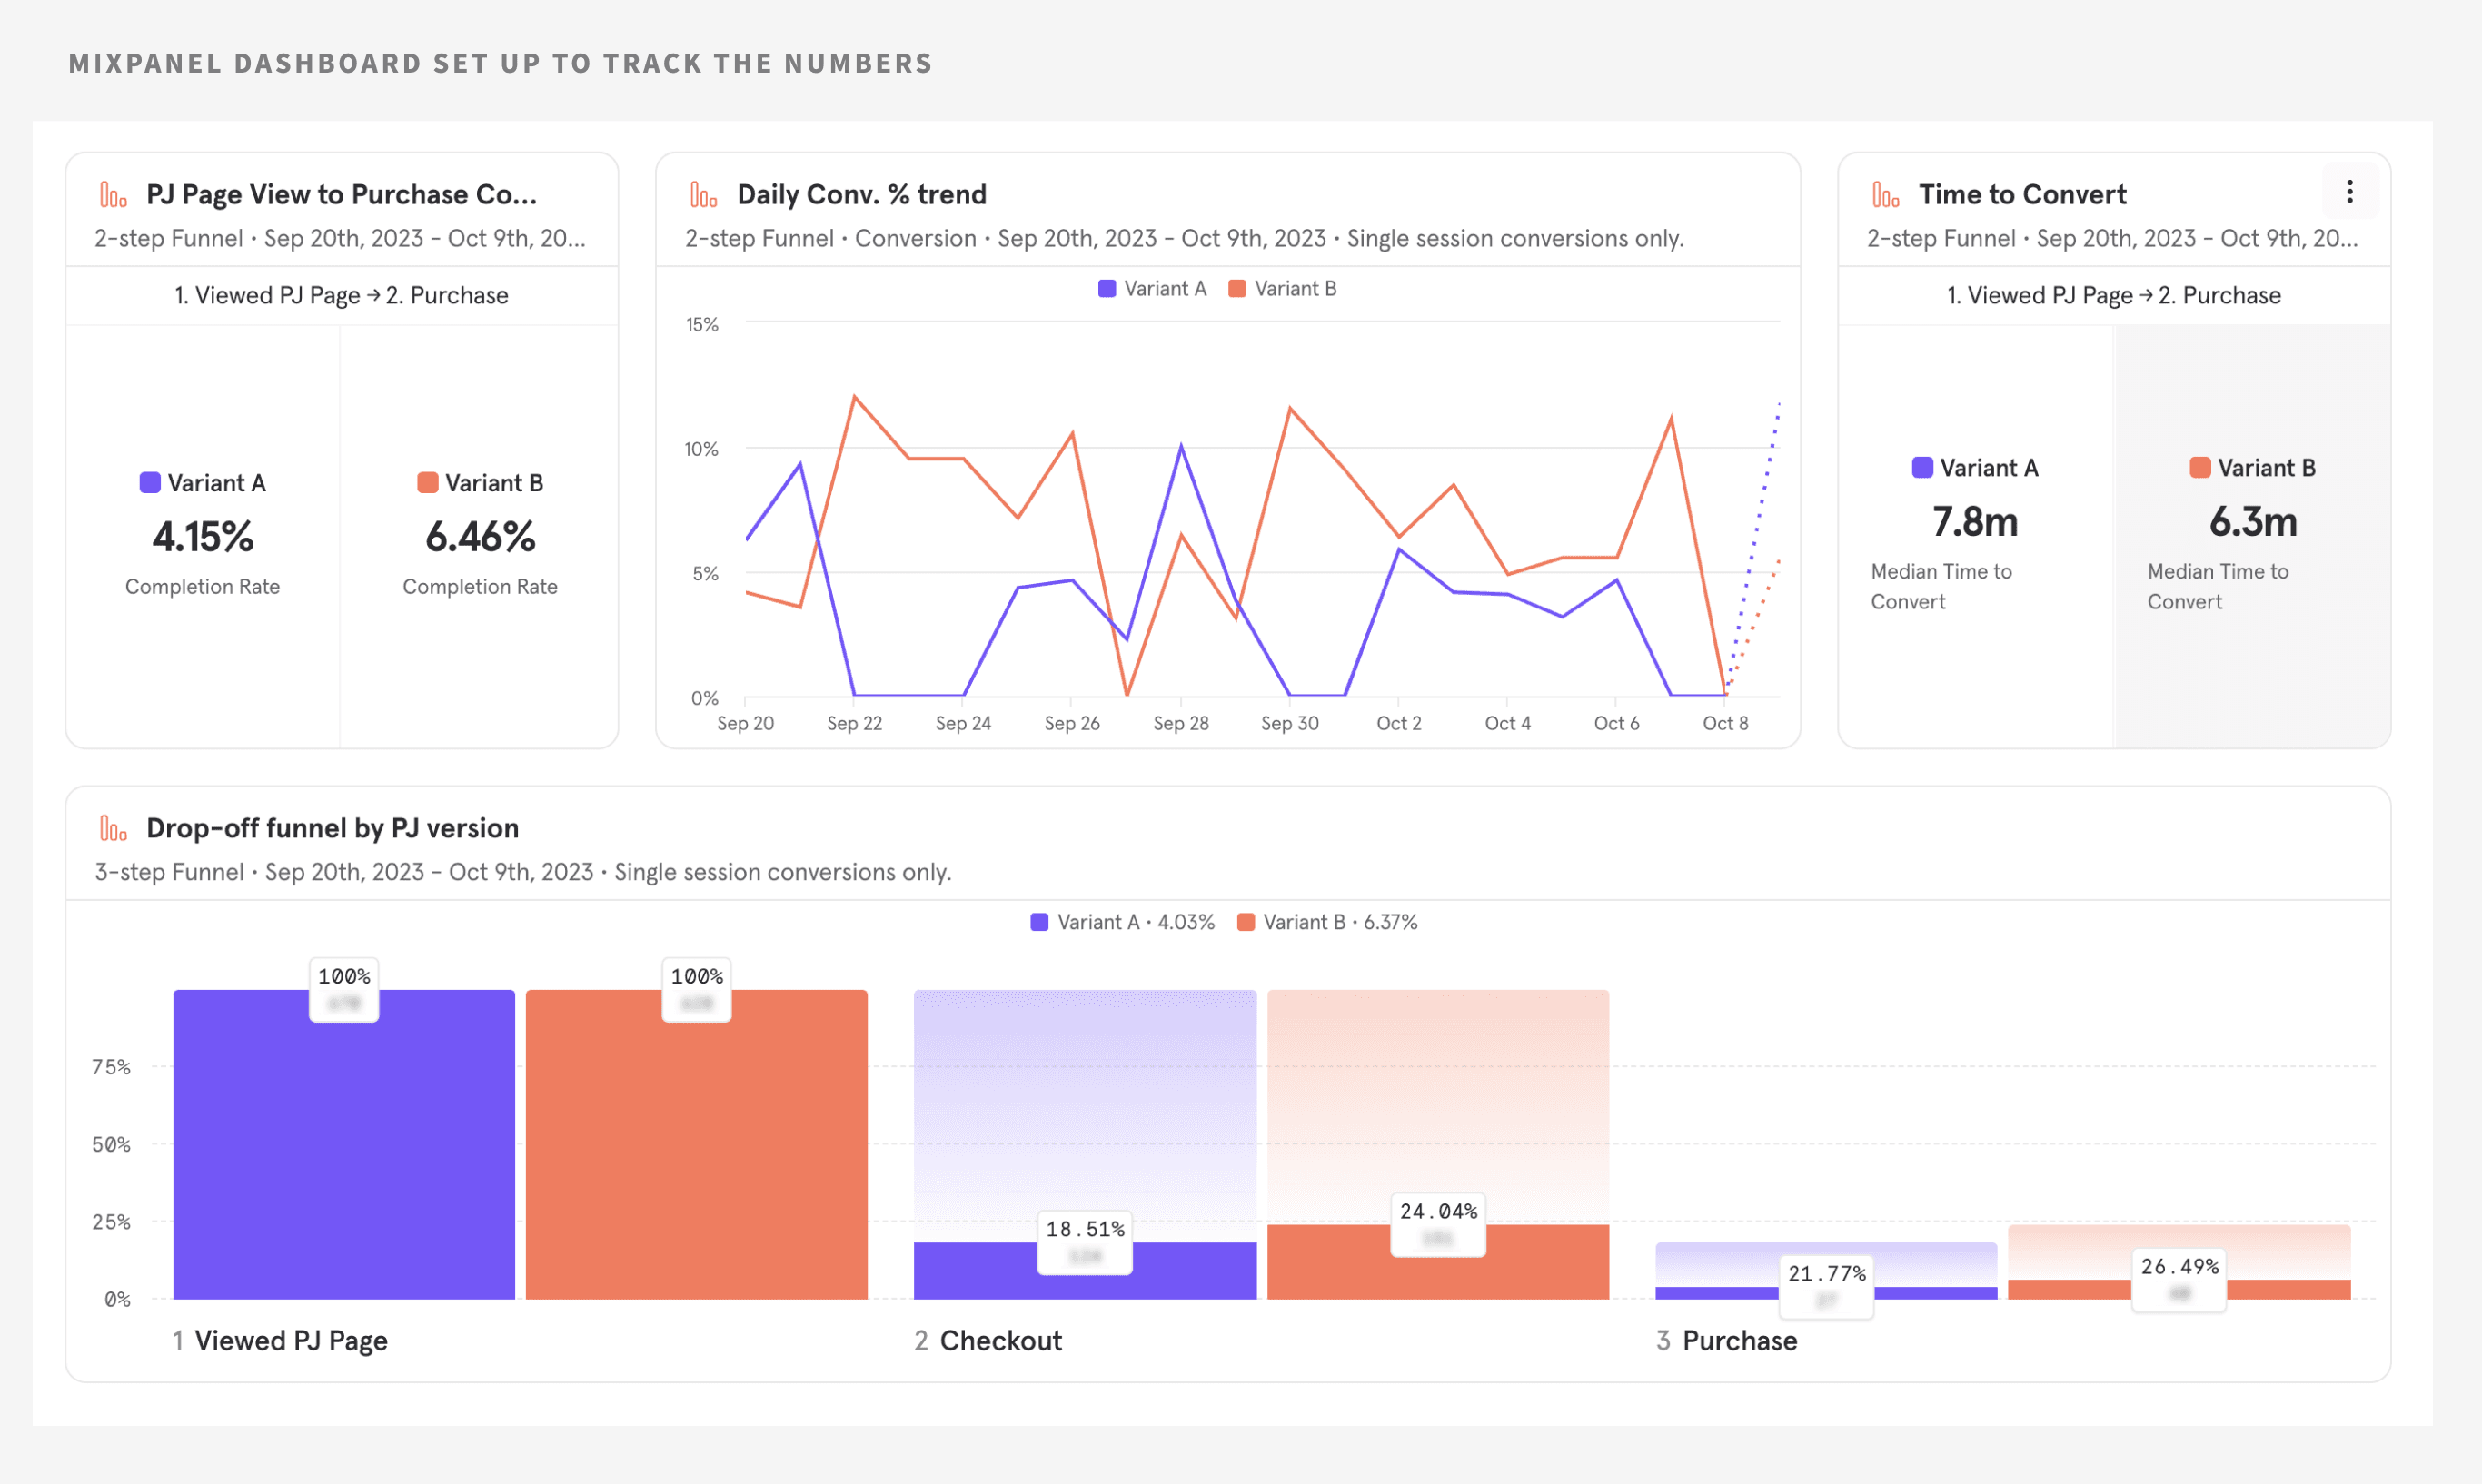Toggle Variant B in daily trend legend
This screenshot has width=2482, height=1484.
tap(1282, 288)
